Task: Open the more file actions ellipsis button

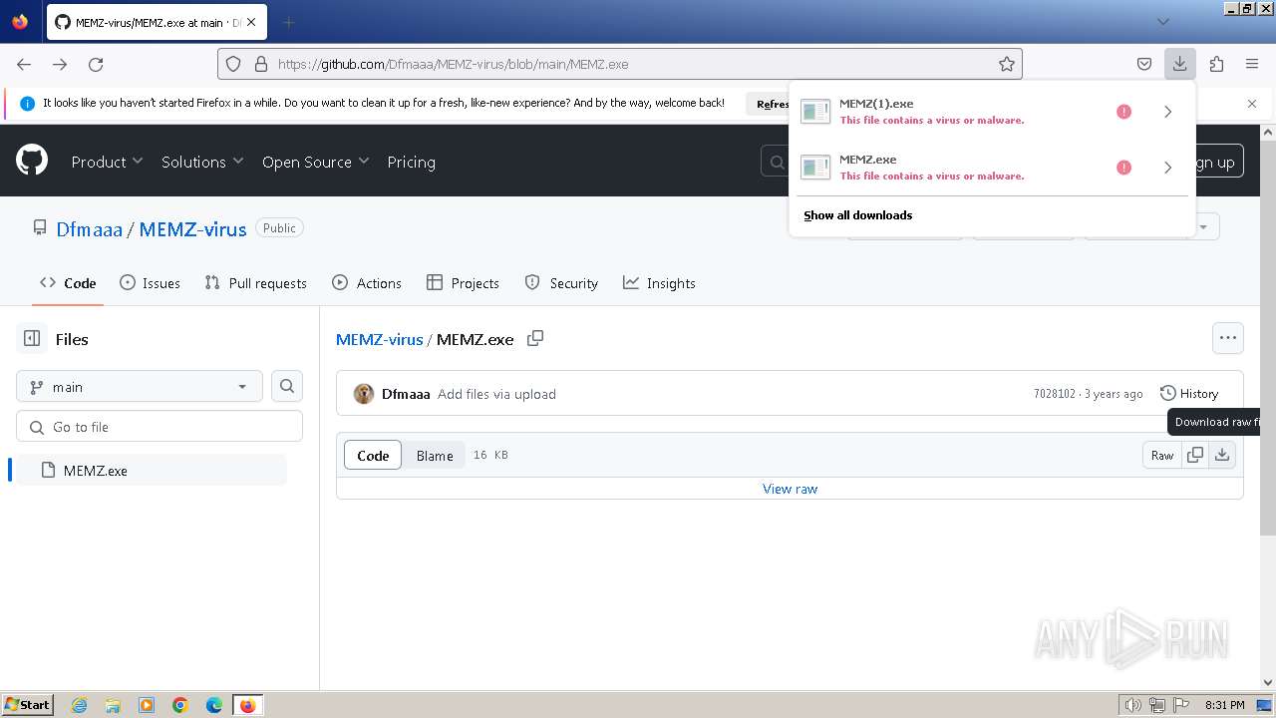Action: [x=1228, y=338]
